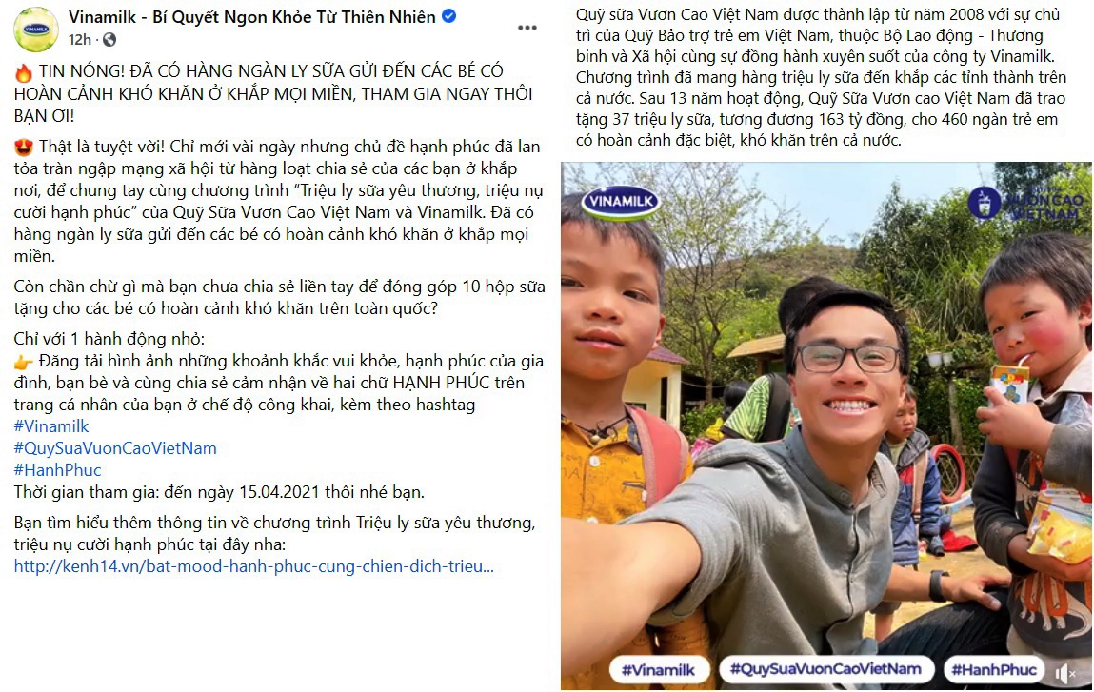Image resolution: width=1094 pixels, height=692 pixels.
Task: Click the heart-eyes emoji in the post
Action: [24, 148]
